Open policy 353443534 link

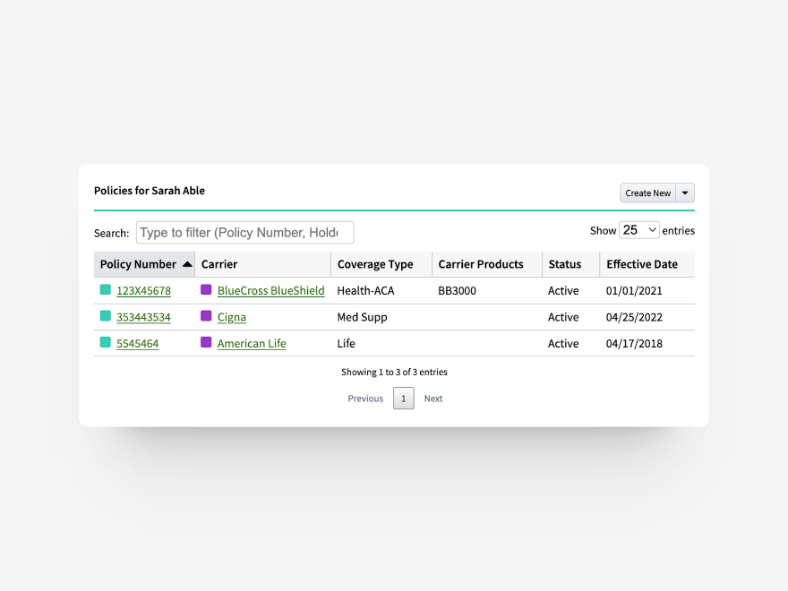143,317
